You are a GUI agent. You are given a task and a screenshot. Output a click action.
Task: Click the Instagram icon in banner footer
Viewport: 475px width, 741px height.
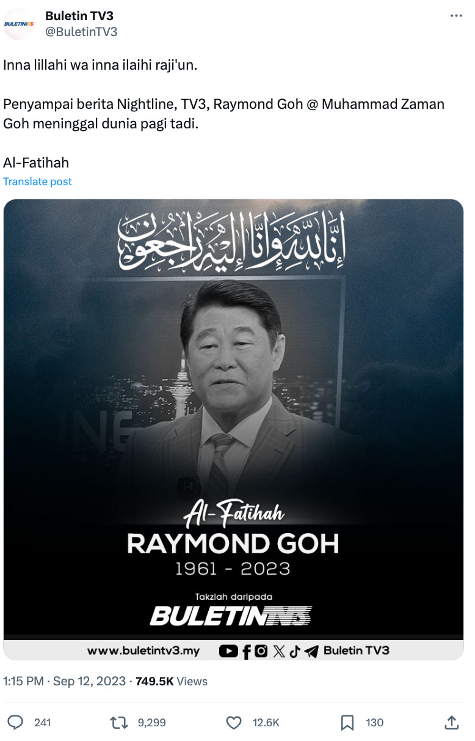click(x=261, y=651)
